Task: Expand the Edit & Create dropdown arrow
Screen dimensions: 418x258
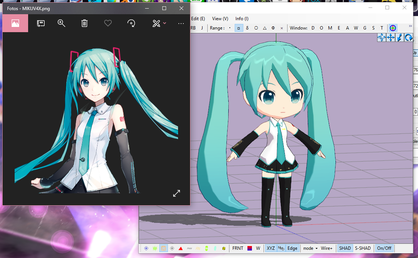Action: click(164, 23)
